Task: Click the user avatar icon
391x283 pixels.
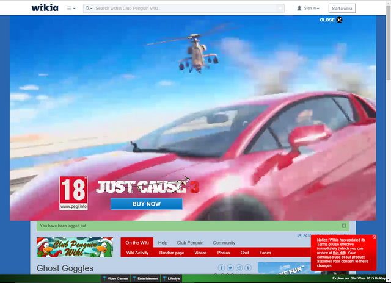Action: pos(299,8)
